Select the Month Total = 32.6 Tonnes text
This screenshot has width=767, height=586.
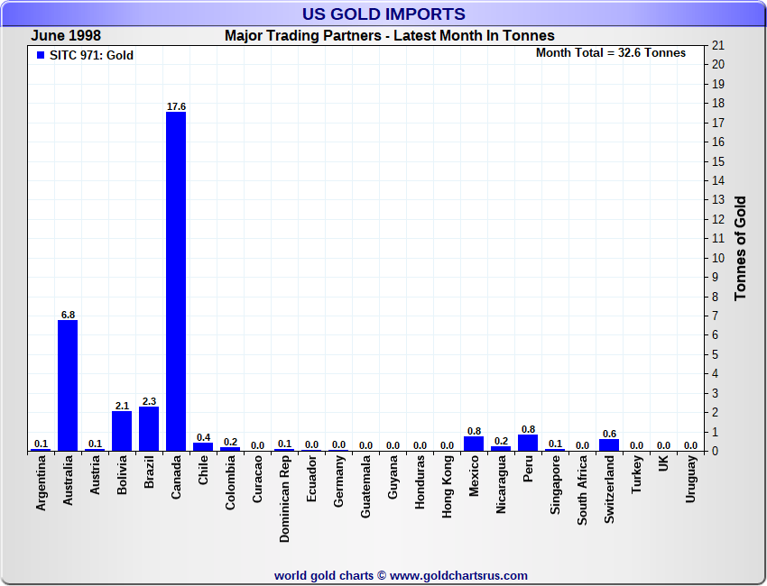[611, 53]
